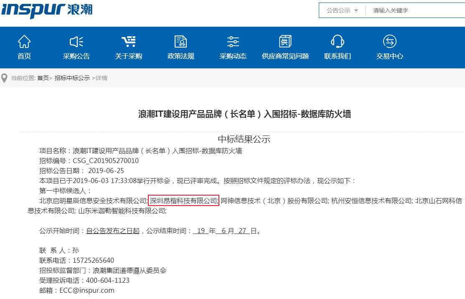This screenshot has height=299, width=465.
Task: Open the 供应商常见问题 navigation label
Action: coord(285,56)
